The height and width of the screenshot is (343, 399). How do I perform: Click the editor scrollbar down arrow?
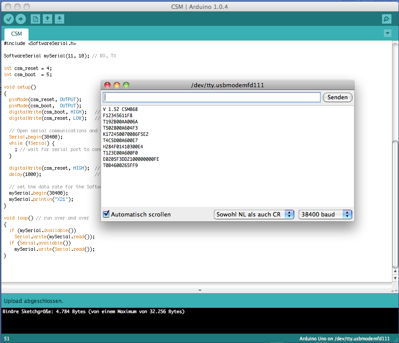click(x=395, y=278)
